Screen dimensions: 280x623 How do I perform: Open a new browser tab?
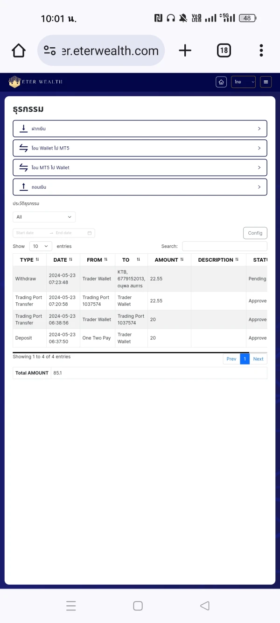185,50
